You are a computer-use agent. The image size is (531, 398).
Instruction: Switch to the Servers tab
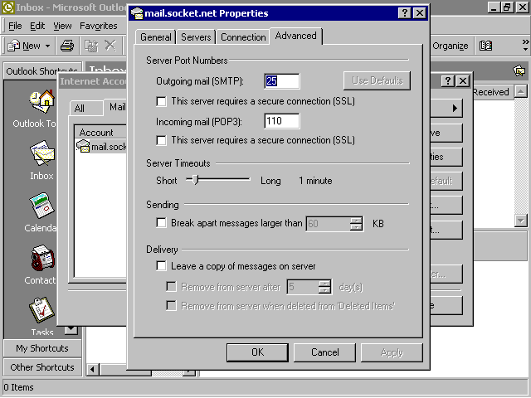click(196, 36)
